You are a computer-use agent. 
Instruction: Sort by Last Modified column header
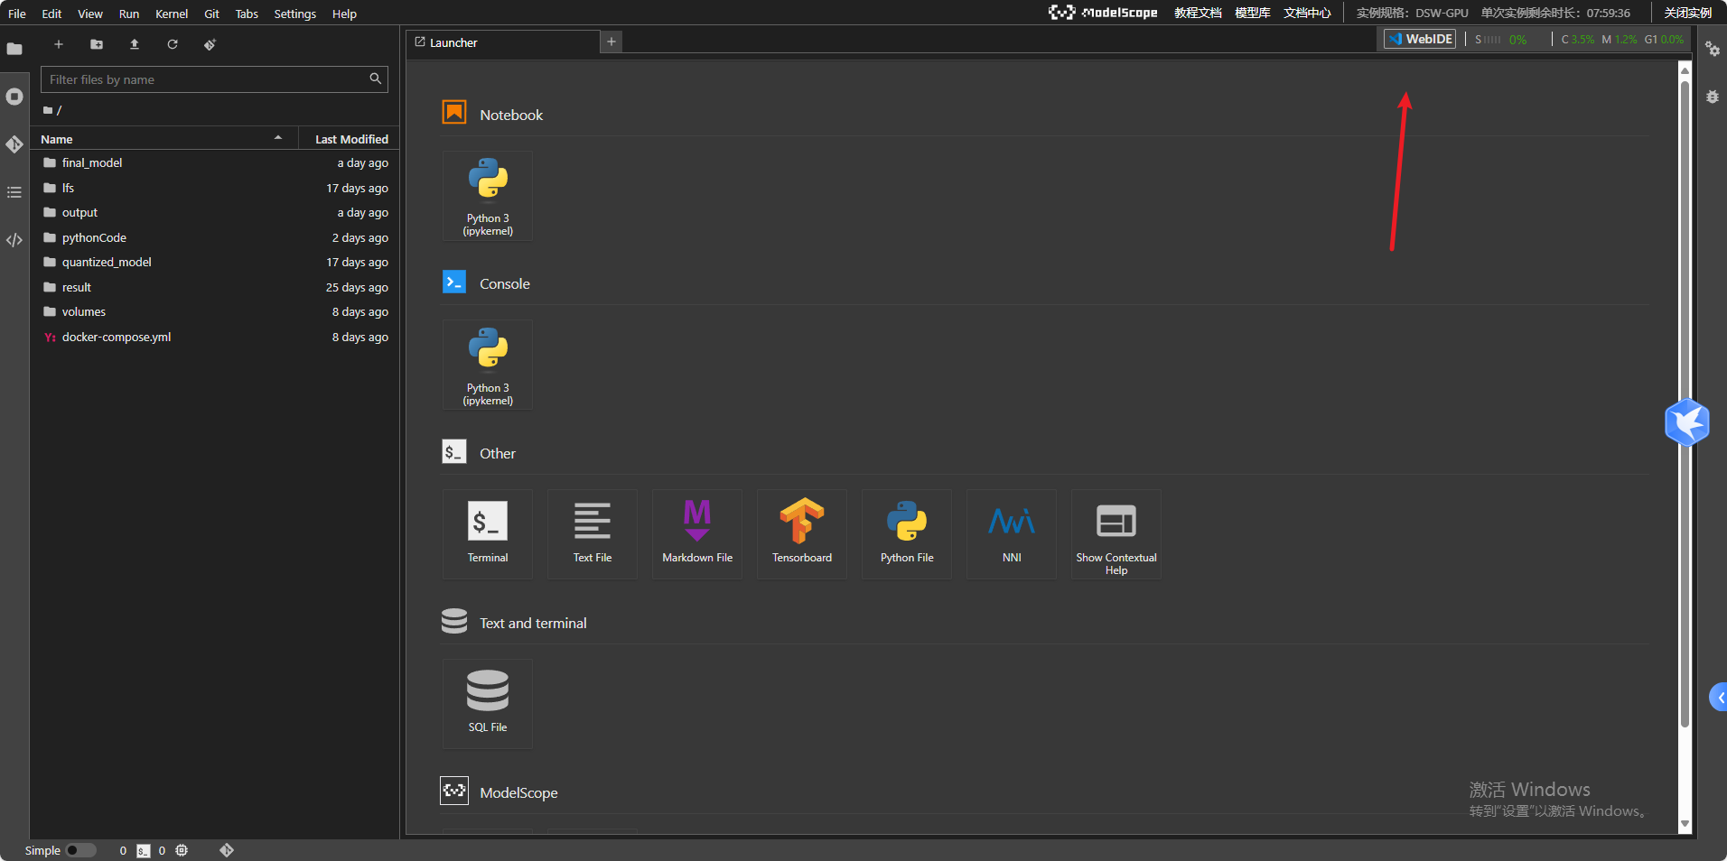[350, 139]
